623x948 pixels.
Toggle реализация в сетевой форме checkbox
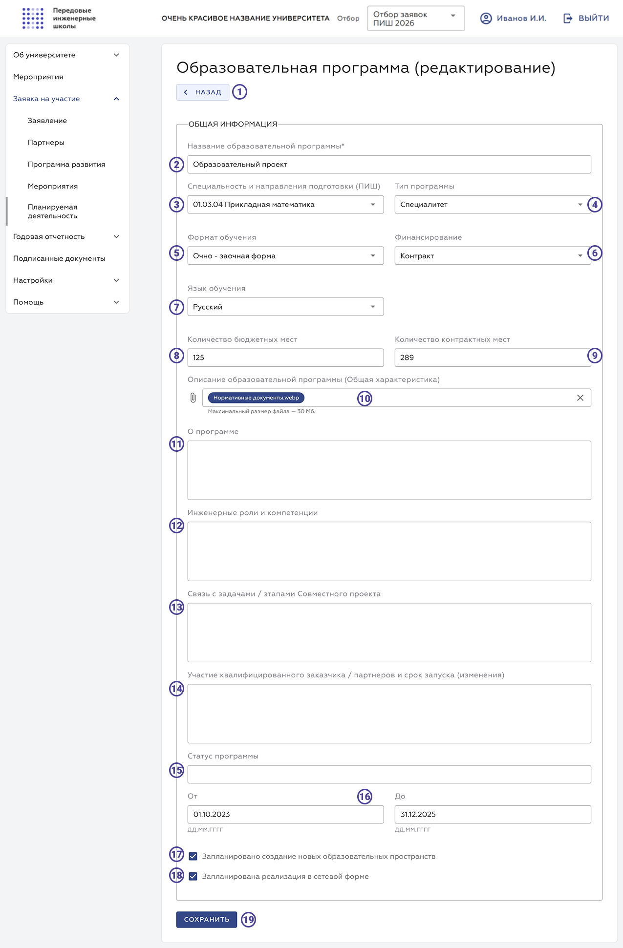pyautogui.click(x=193, y=876)
